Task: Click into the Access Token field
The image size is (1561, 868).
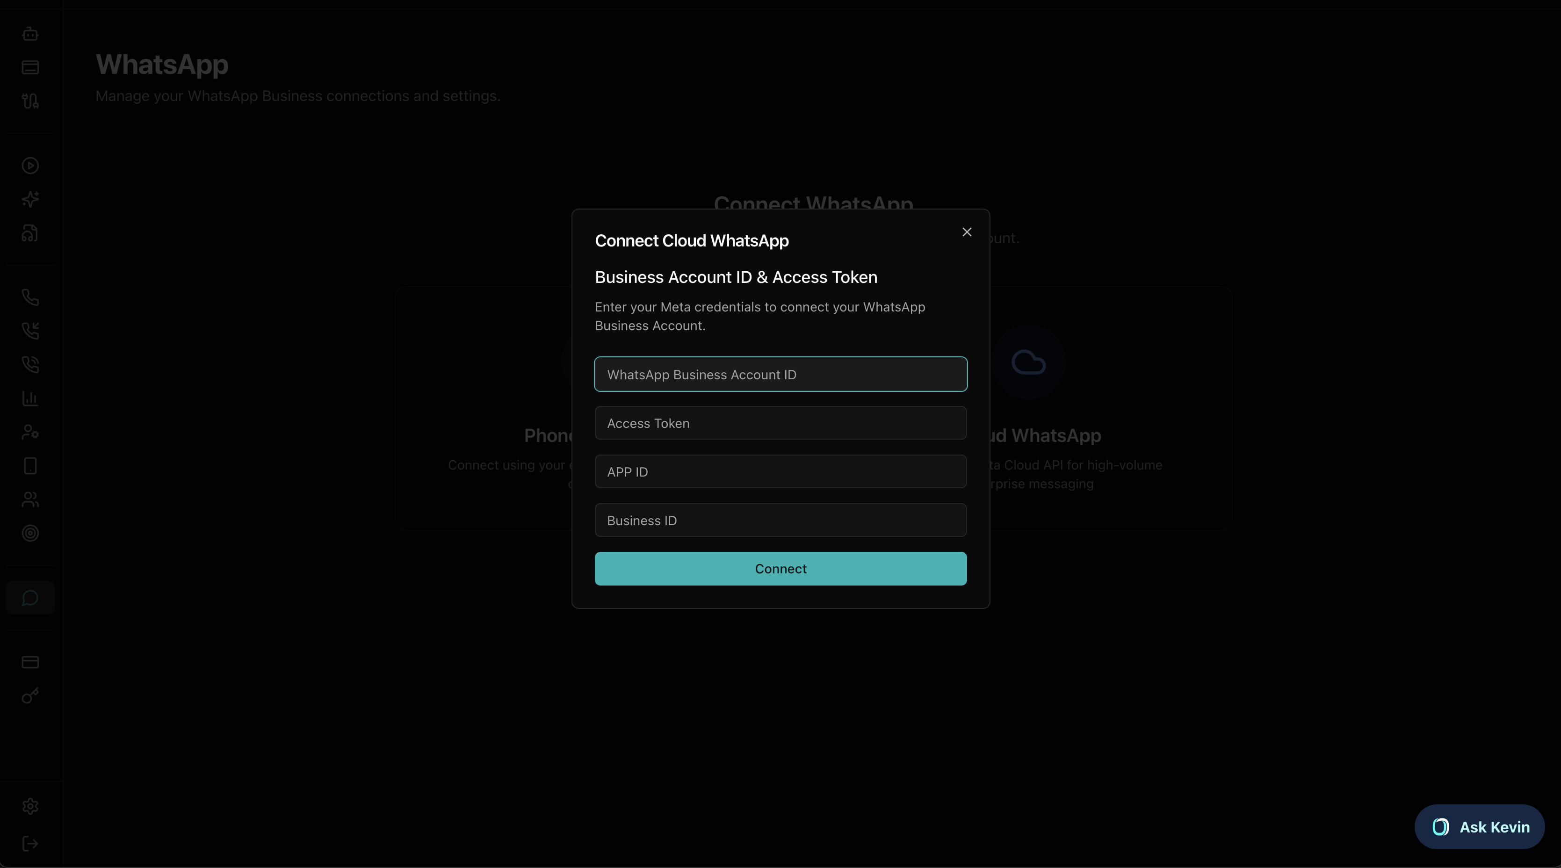Action: (x=780, y=423)
